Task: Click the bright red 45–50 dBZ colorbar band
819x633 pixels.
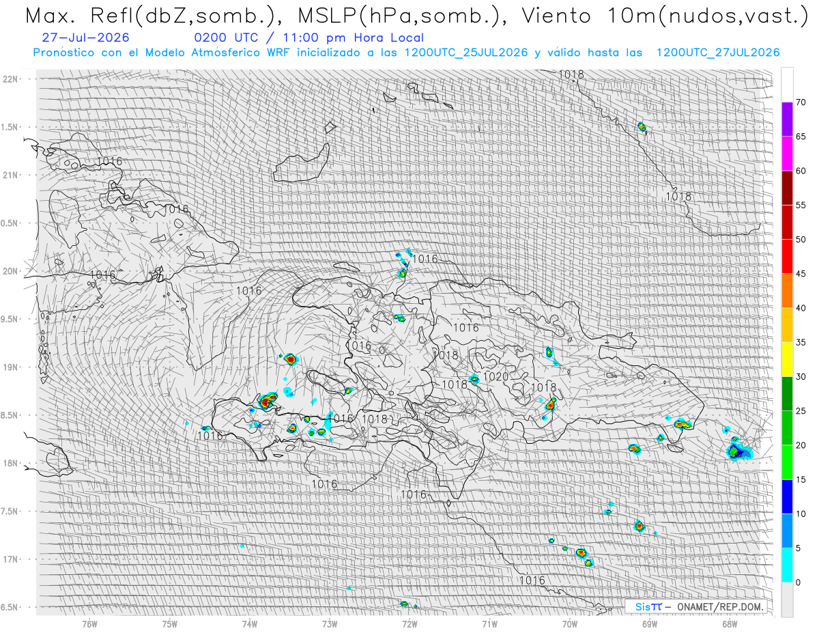Action: coord(787,257)
